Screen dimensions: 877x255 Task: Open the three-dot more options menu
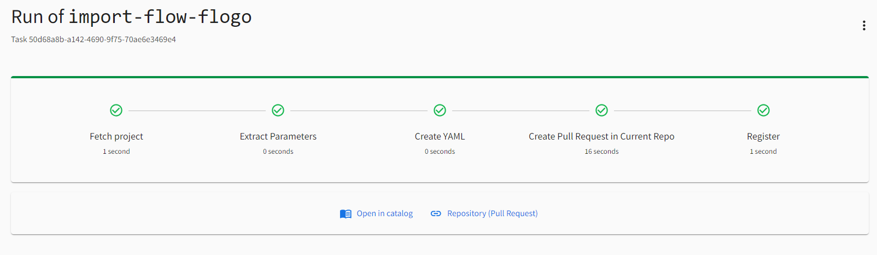point(864,26)
